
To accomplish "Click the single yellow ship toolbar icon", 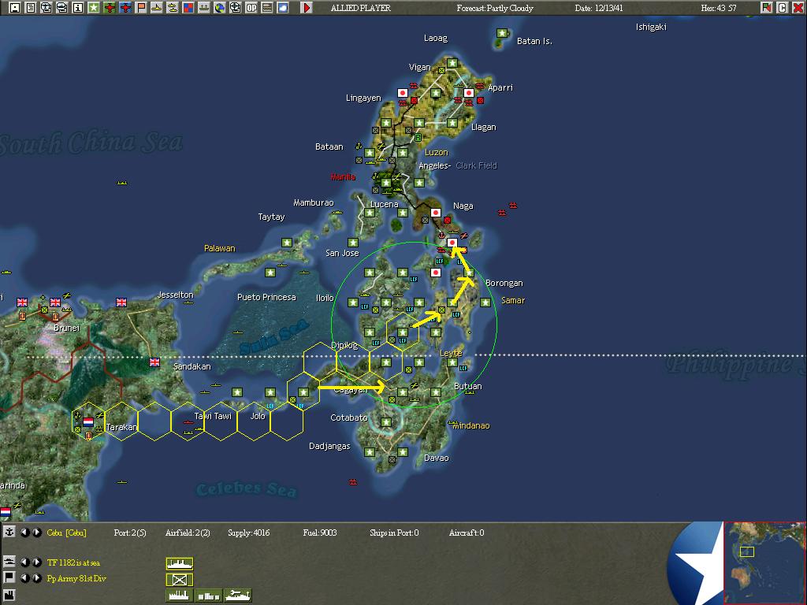I will pos(157,8).
